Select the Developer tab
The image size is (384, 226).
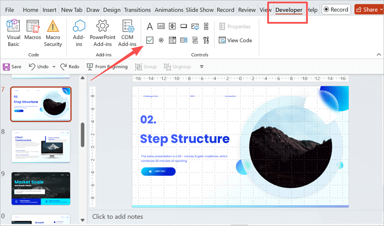click(x=289, y=10)
